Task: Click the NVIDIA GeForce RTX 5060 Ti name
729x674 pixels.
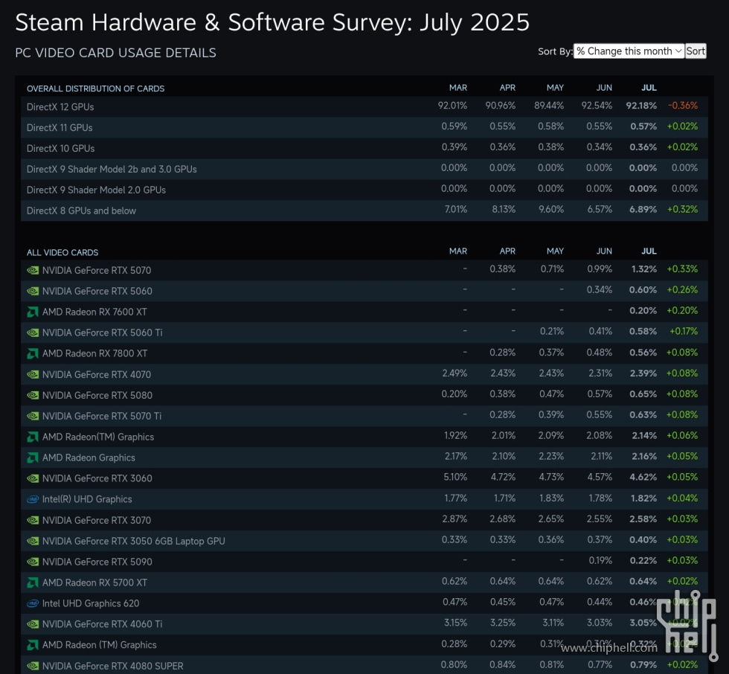Action: (x=103, y=333)
